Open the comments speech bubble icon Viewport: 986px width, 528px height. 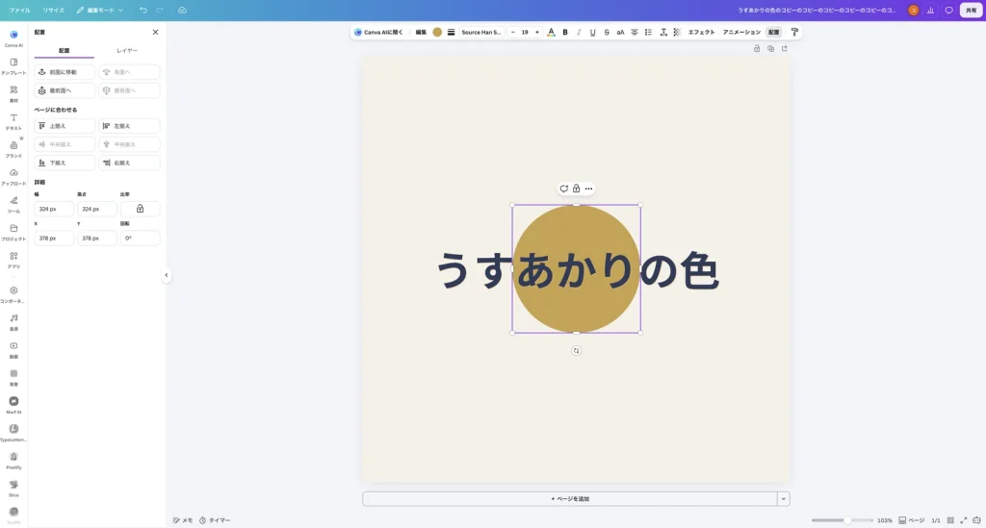pyautogui.click(x=948, y=10)
